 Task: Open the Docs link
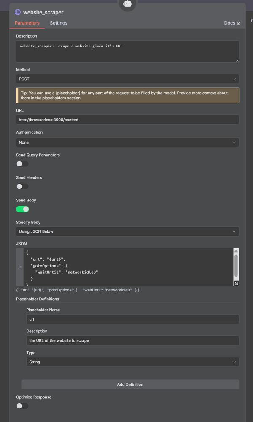coord(229,23)
